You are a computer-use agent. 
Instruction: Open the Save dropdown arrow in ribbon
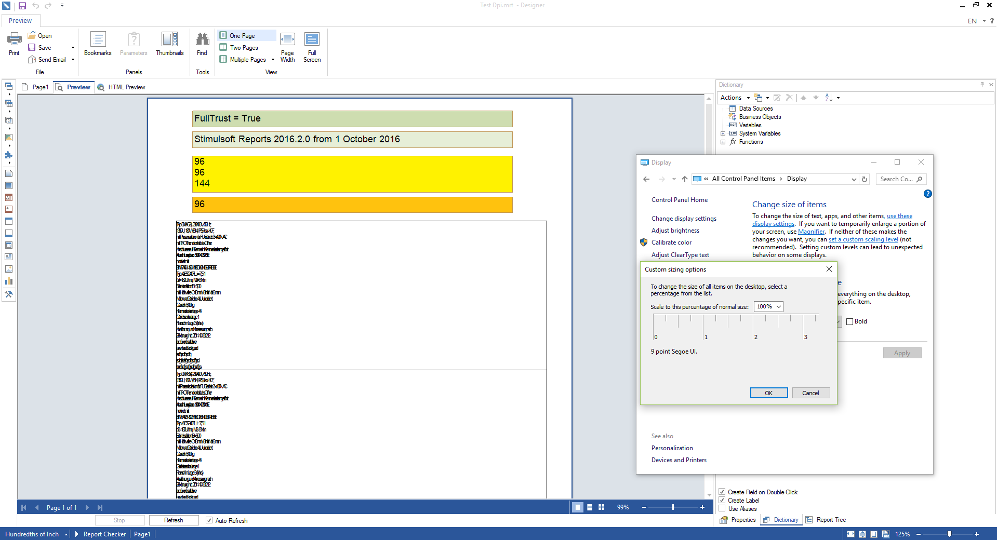coord(73,48)
